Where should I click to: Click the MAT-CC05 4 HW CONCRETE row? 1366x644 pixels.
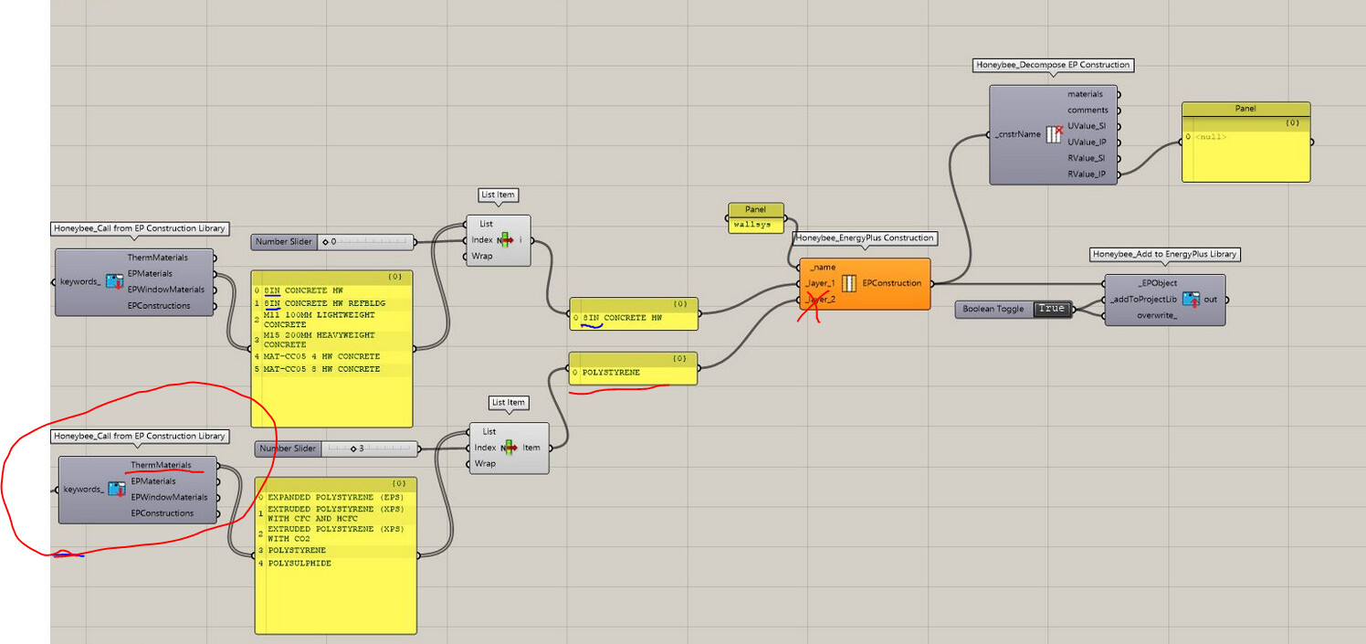click(332, 356)
